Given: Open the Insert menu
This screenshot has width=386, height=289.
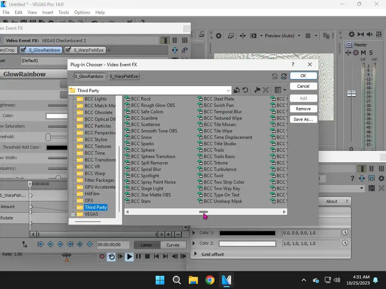Looking at the screenshot, I should tap(47, 12).
